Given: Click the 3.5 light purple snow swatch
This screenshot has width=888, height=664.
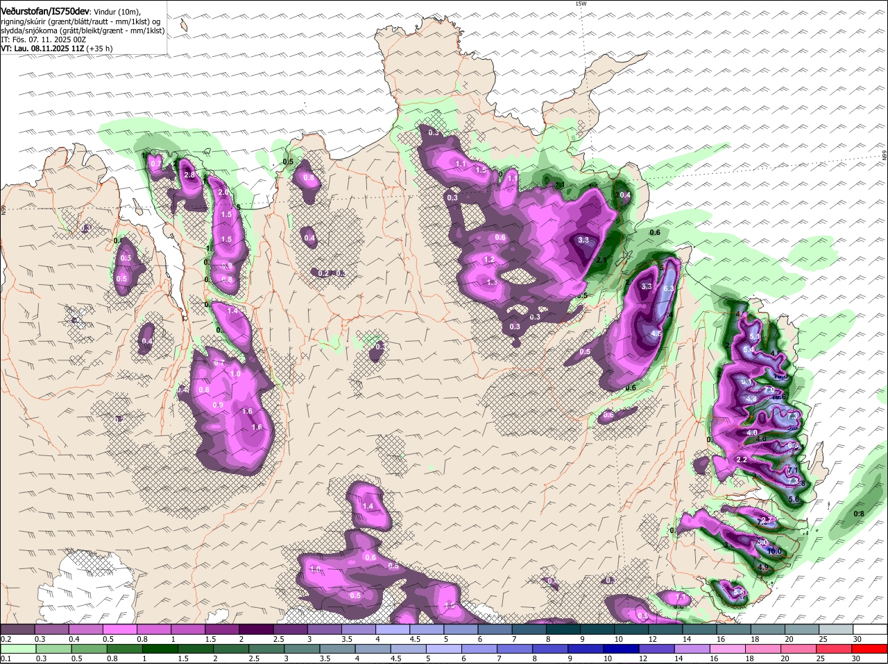Looking at the screenshot, I should coord(358,629).
